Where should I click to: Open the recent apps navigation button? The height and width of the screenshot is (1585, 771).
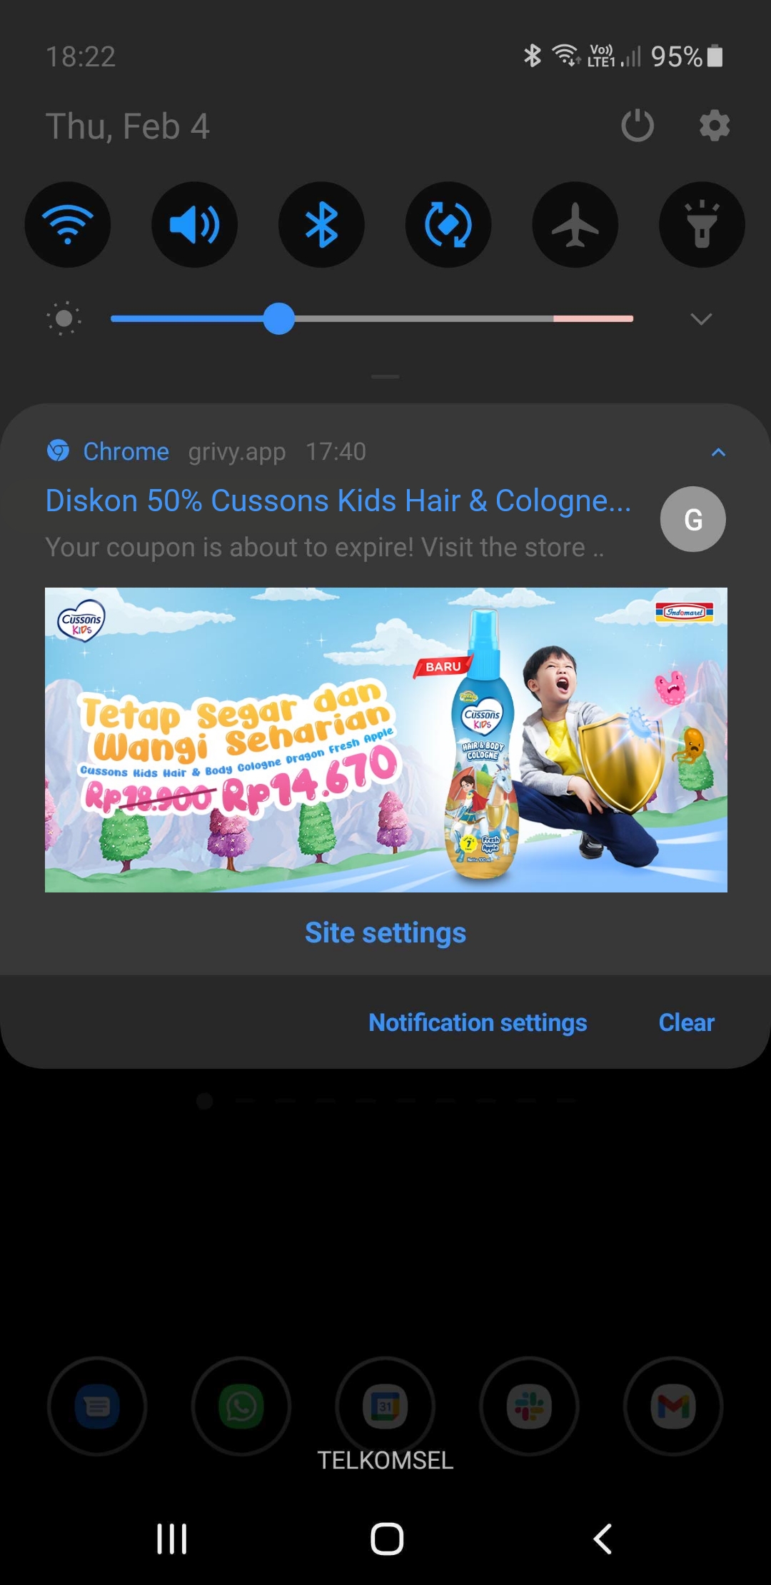[172, 1539]
